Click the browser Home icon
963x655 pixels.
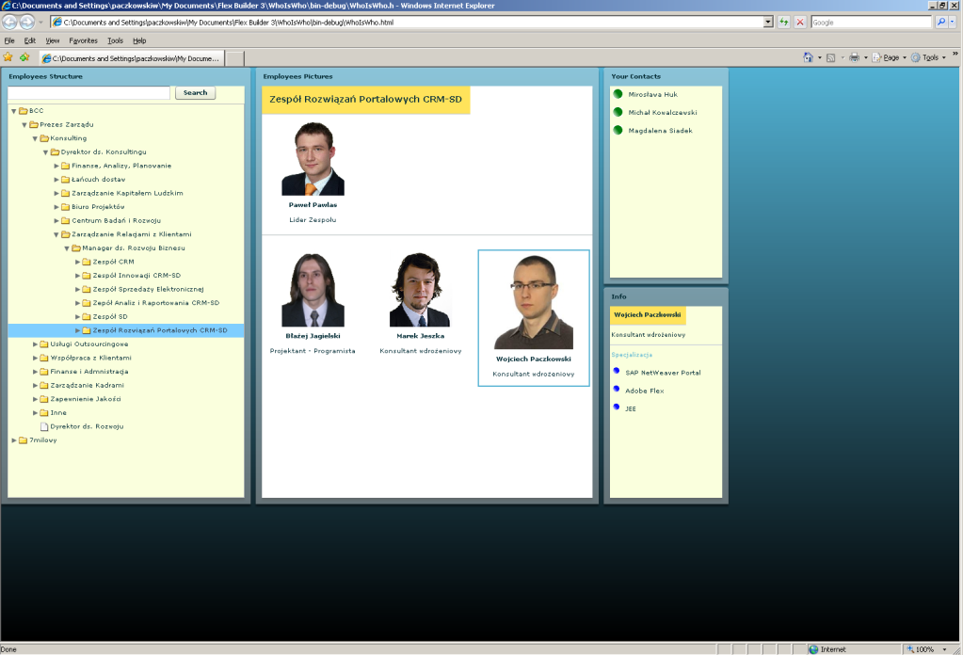click(x=808, y=57)
